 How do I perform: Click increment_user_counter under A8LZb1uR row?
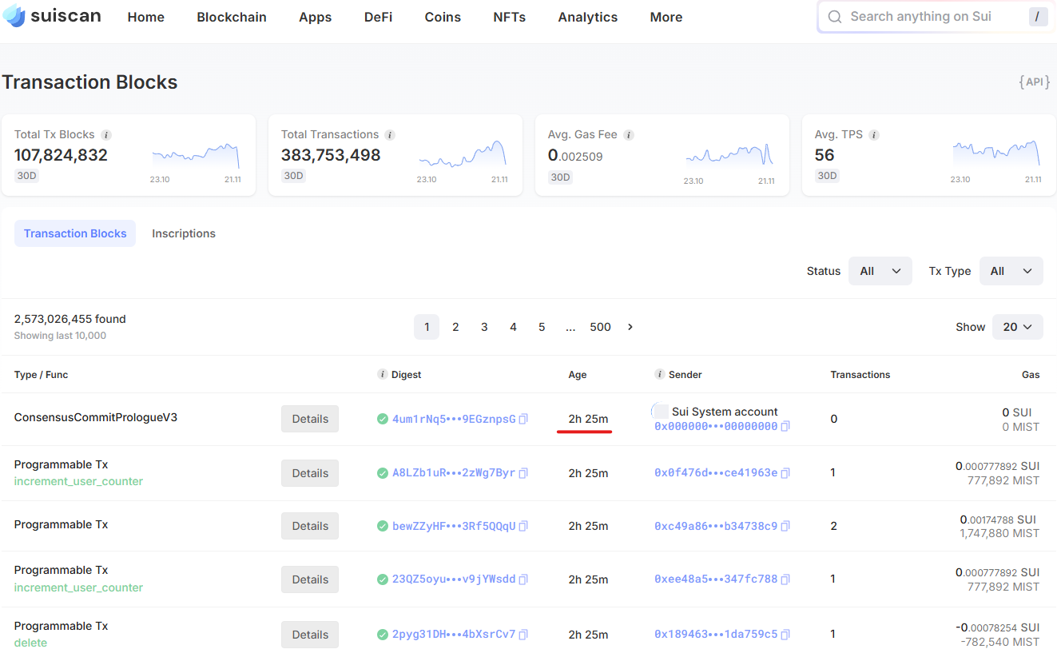pos(78,481)
